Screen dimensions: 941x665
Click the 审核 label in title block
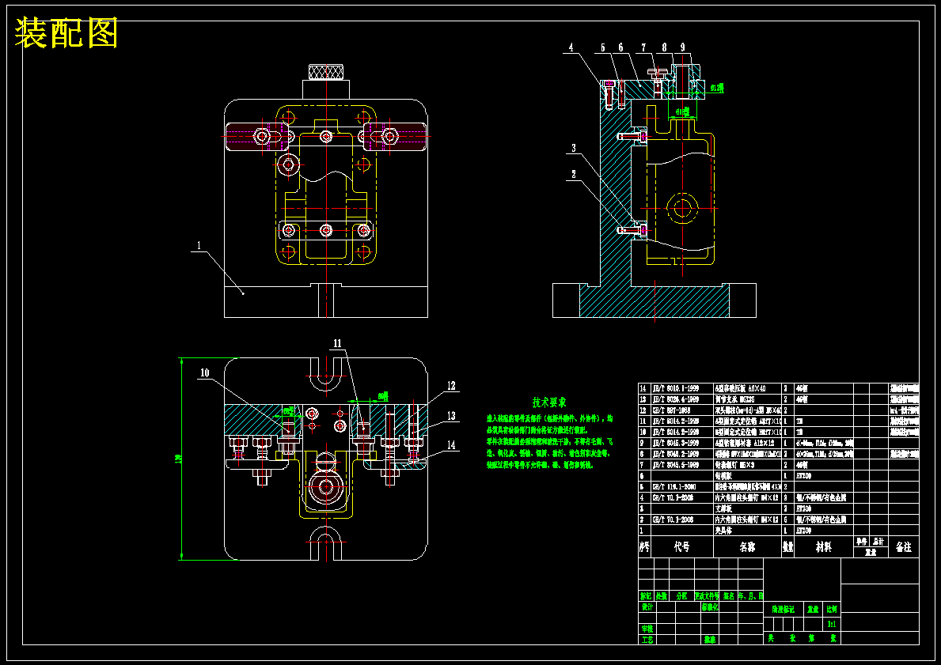coord(647,629)
